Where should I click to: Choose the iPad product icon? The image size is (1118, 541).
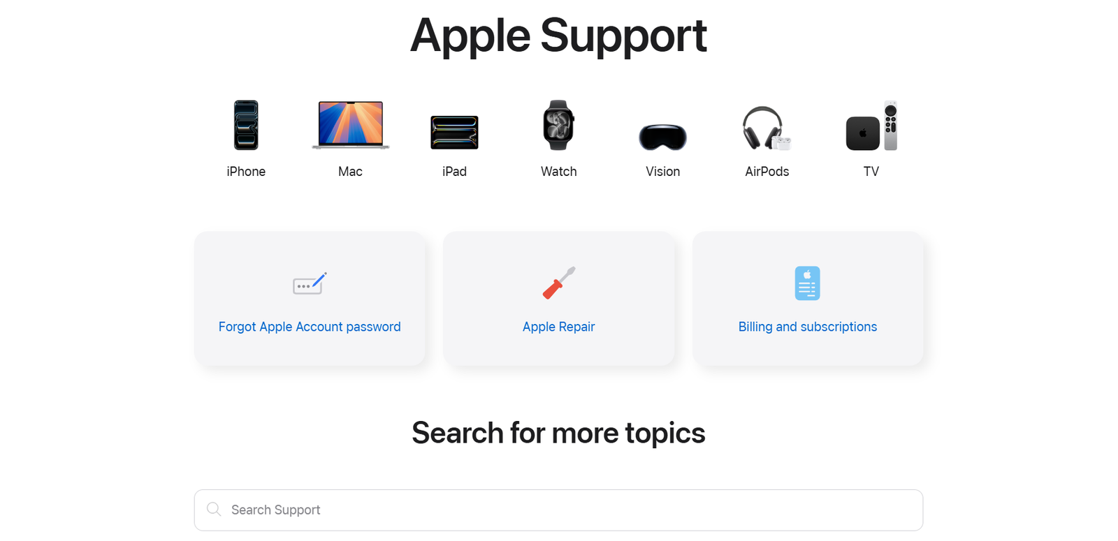pyautogui.click(x=454, y=133)
